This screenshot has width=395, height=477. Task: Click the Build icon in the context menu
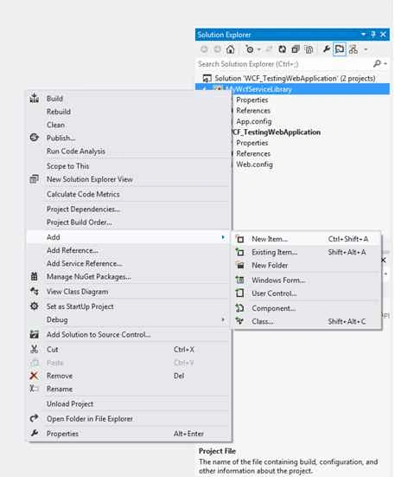coord(35,99)
